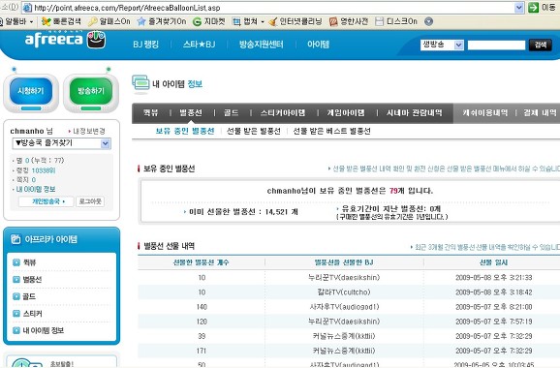Click the 개인방송국 button
This screenshot has height=368, width=560.
47,201
